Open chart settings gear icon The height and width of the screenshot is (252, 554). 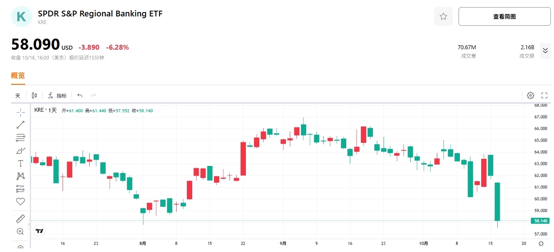530,95
